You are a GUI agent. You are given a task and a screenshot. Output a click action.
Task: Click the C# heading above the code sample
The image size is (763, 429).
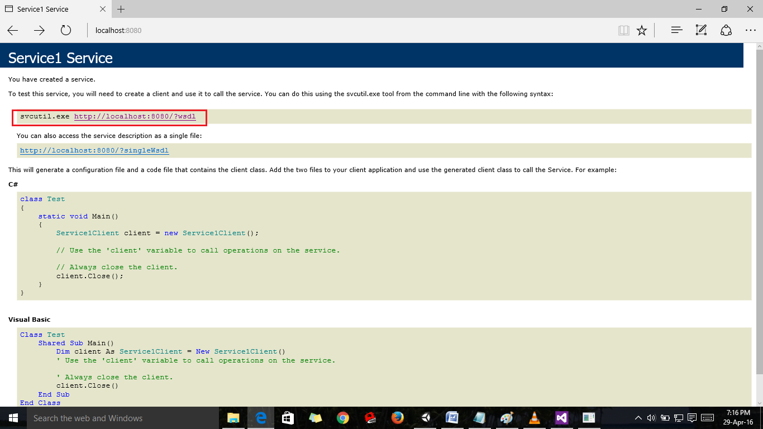click(x=13, y=184)
